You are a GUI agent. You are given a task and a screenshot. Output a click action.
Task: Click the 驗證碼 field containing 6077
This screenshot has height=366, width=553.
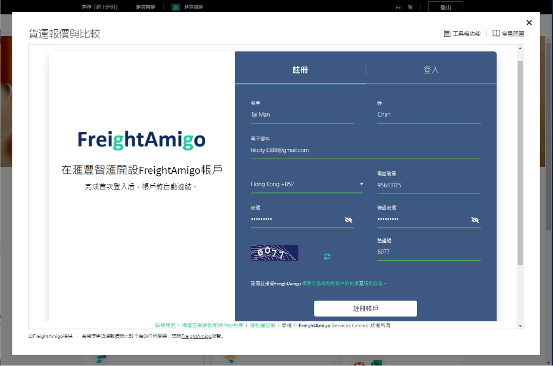click(x=429, y=252)
